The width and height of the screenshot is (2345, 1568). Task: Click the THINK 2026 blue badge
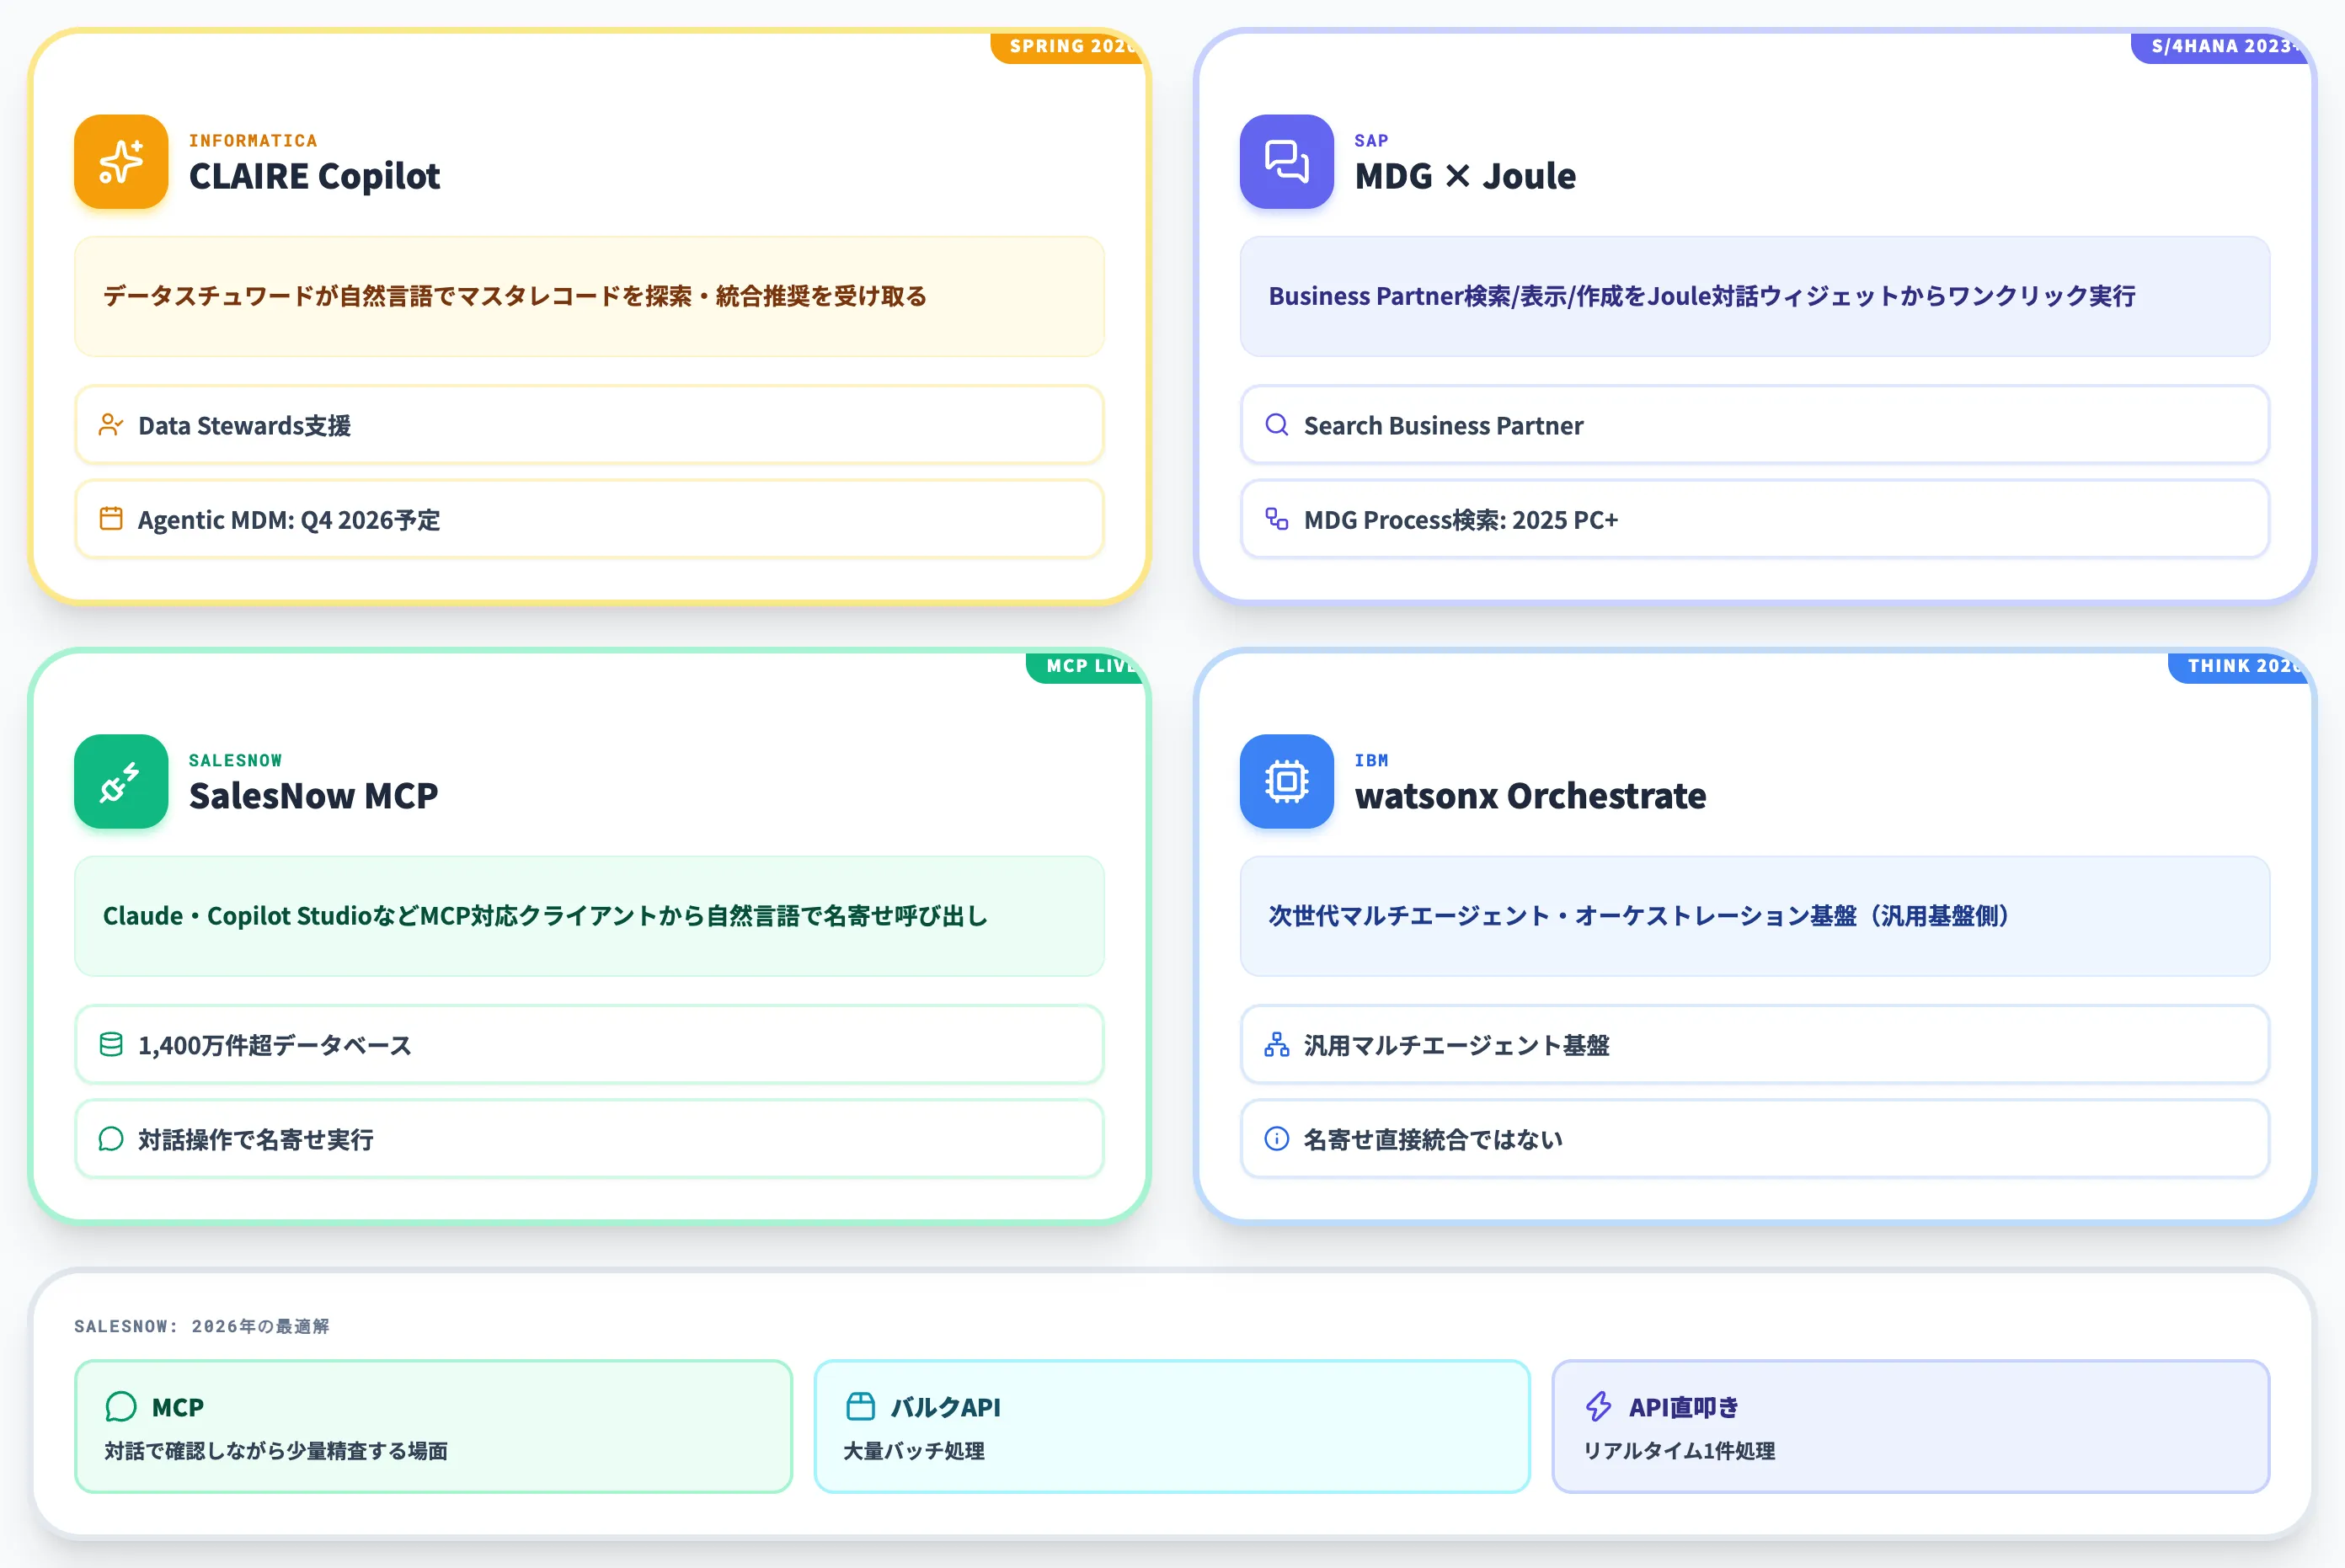2238,667
